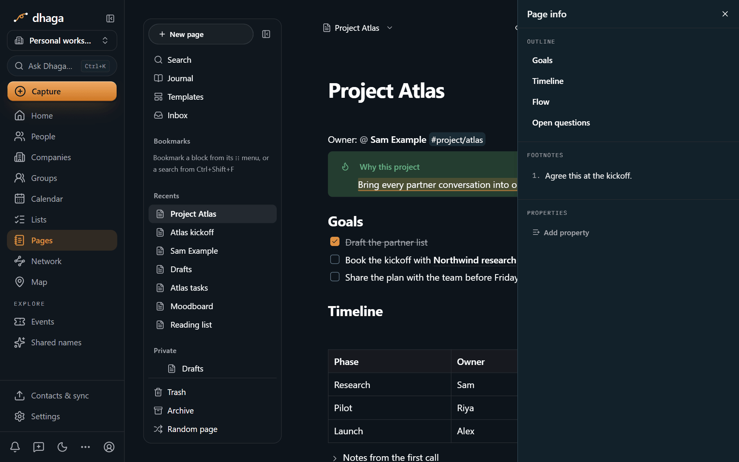This screenshot has width=739, height=462.
Task: Open the Map view
Action: [62, 282]
